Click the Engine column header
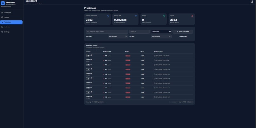 (x=88, y=52)
